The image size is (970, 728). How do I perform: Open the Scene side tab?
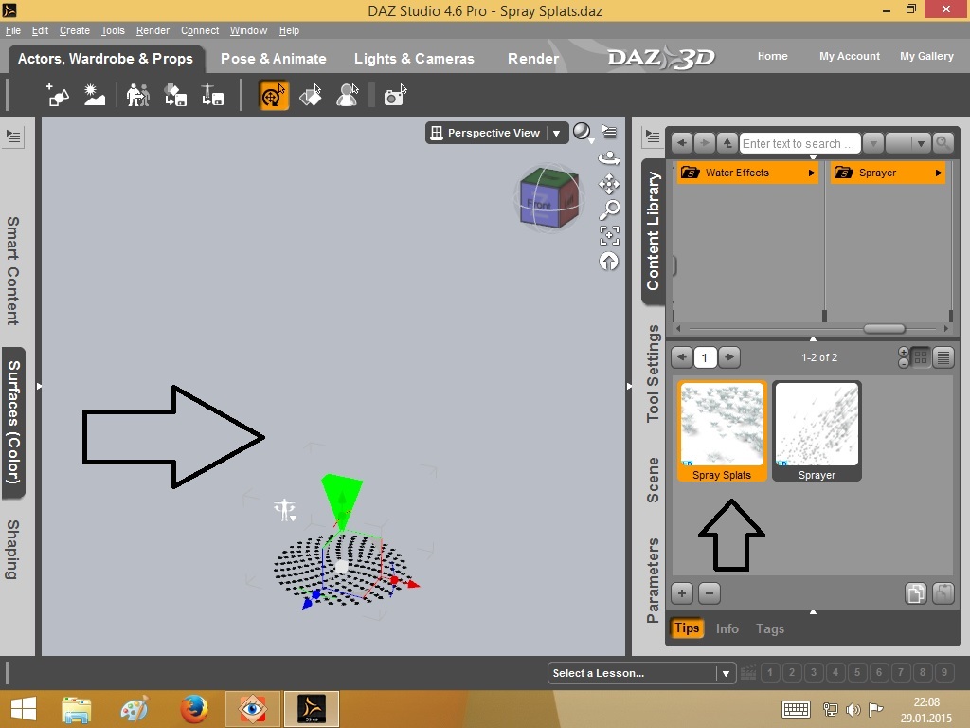coord(653,480)
